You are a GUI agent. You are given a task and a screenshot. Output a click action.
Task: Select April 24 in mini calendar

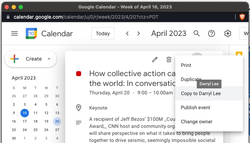[x=25, y=130]
